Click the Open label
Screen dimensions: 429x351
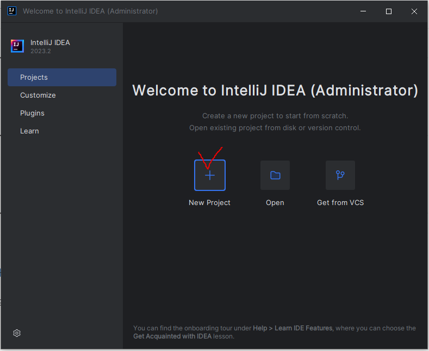coord(275,203)
